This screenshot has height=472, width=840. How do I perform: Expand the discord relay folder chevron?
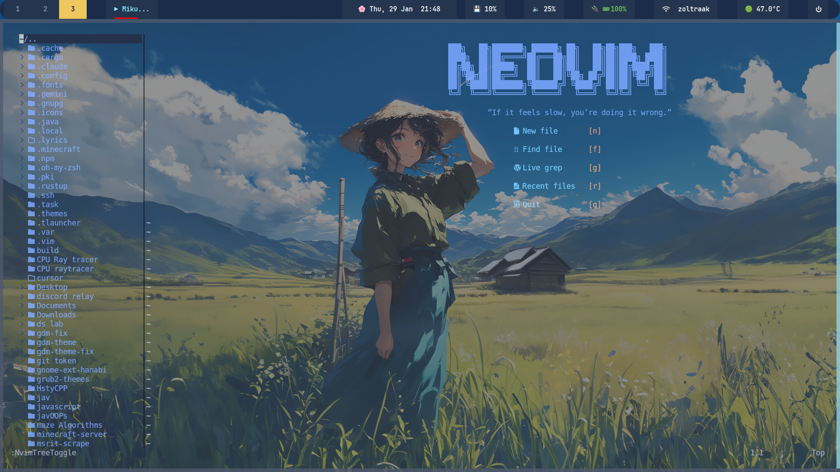(x=22, y=296)
